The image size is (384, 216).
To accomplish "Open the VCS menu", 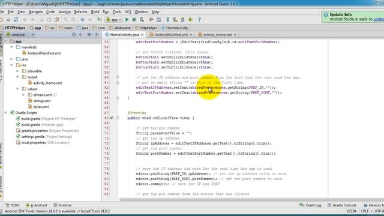I will point(128,12).
